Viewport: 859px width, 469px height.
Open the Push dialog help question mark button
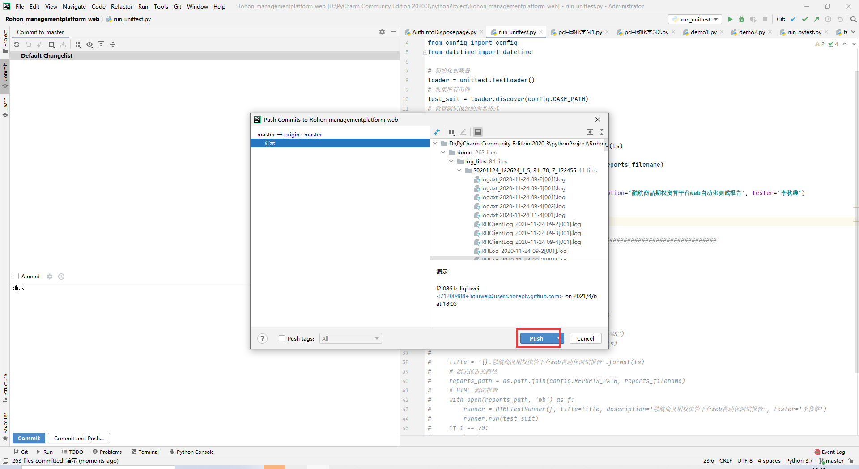(x=263, y=338)
